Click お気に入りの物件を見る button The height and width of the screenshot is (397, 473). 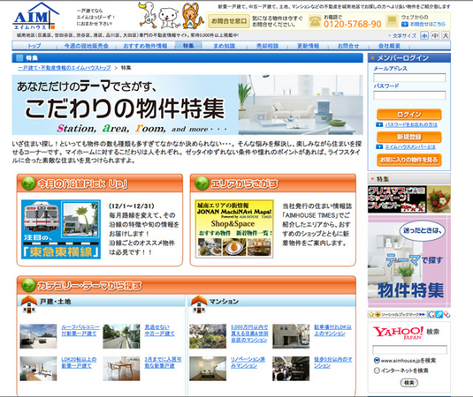tap(409, 160)
